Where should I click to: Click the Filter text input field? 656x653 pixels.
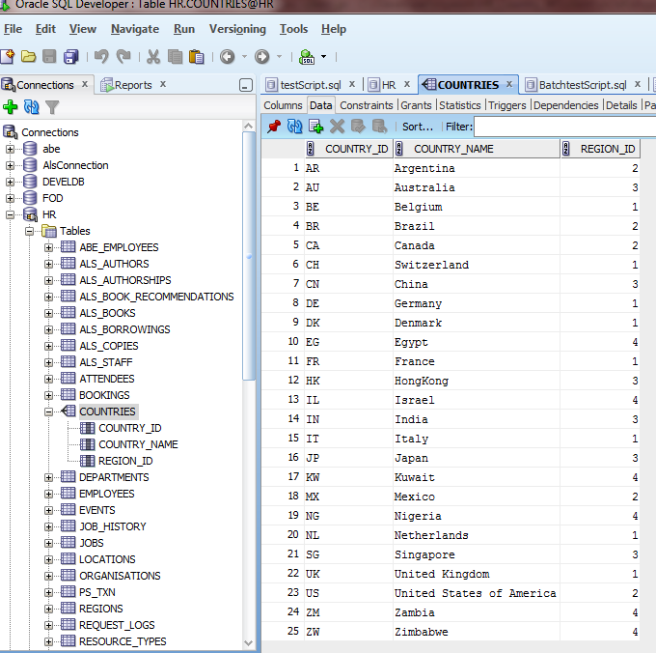click(563, 127)
